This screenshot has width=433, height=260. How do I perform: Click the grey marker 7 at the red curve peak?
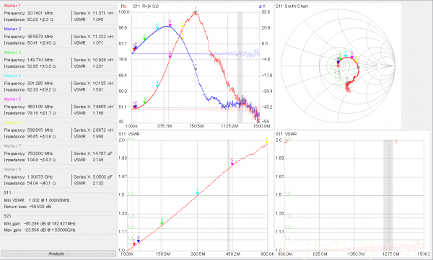pos(196,12)
